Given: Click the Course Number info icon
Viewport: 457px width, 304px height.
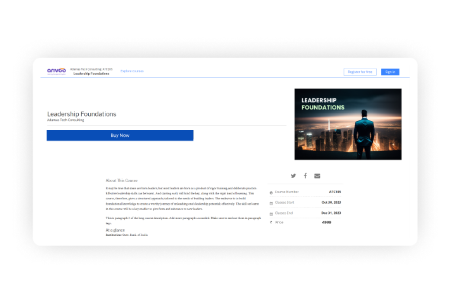Looking at the screenshot, I should [271, 192].
